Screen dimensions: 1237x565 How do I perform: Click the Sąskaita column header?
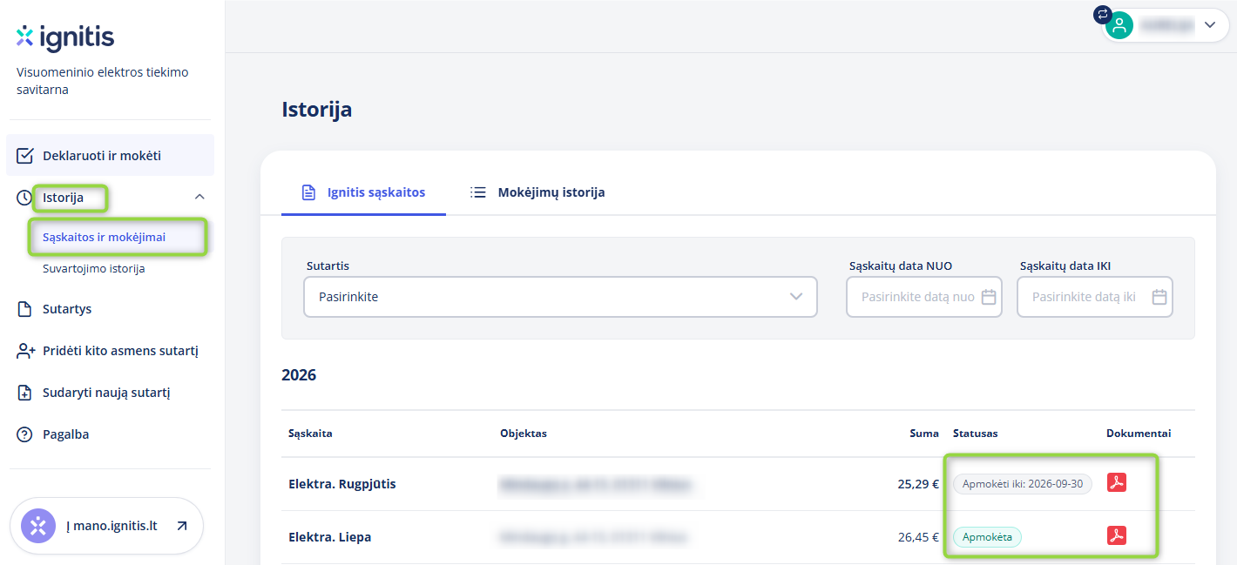coord(310,434)
